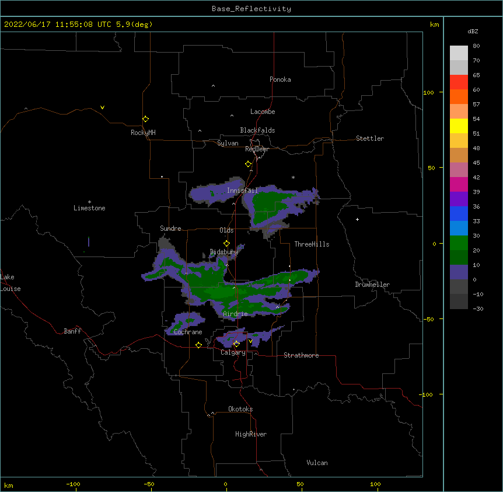Viewport: 503px width, 492px height.
Task: Click the yellow diamond marker at Calgary
Action: (236, 344)
